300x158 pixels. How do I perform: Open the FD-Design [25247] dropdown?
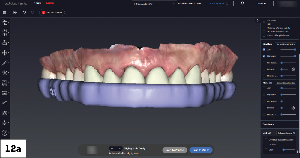[x=154, y=4]
